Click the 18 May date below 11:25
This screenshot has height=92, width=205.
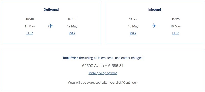coord(133,26)
